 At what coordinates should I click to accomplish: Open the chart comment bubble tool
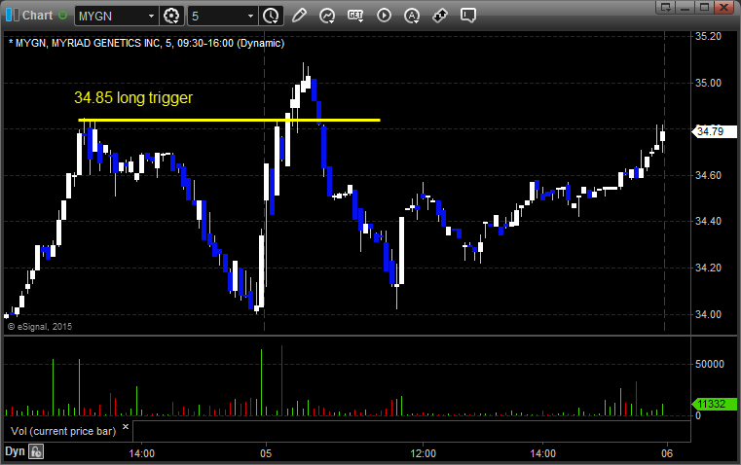468,16
